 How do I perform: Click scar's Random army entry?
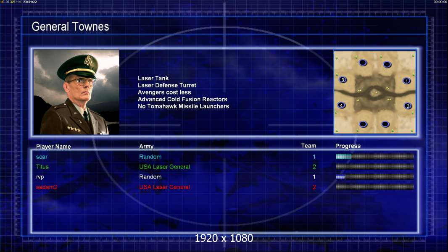coord(150,157)
